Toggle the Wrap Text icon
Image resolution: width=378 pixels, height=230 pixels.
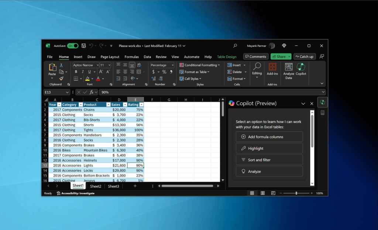pyautogui.click(x=139, y=65)
